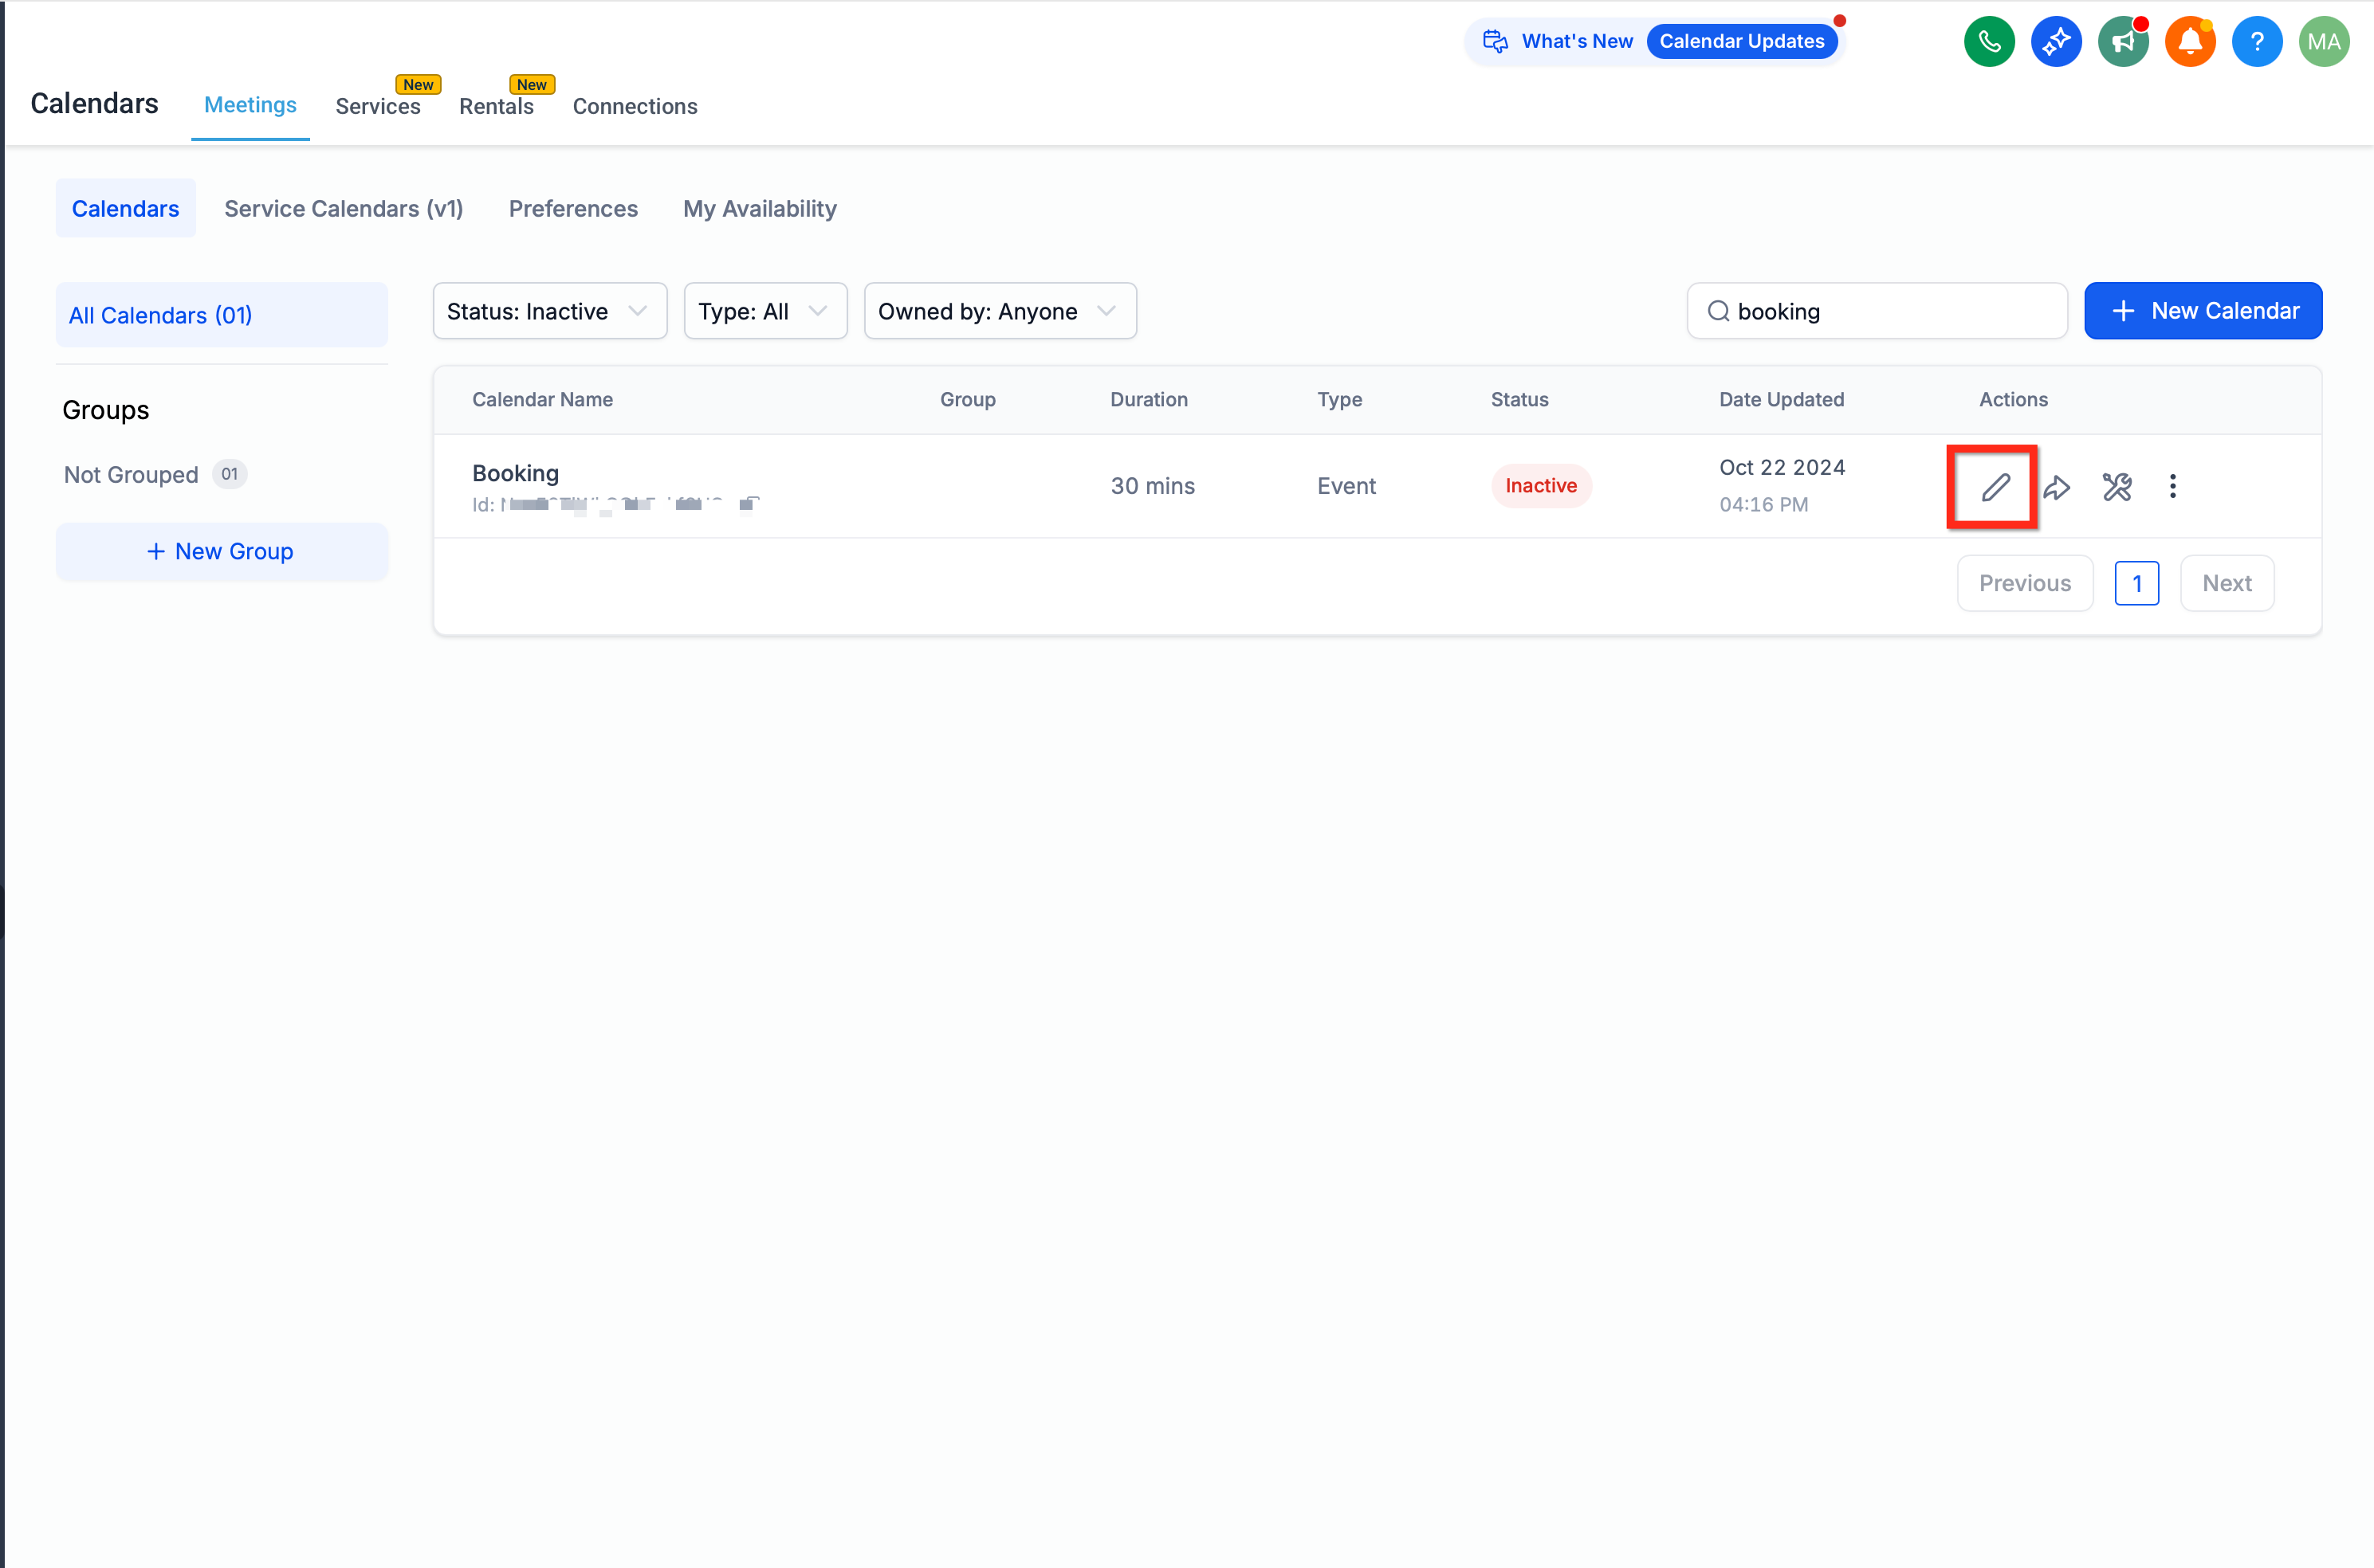Image resolution: width=2374 pixels, height=1568 pixels.
Task: Open the orange bell notifications icon
Action: point(2189,42)
